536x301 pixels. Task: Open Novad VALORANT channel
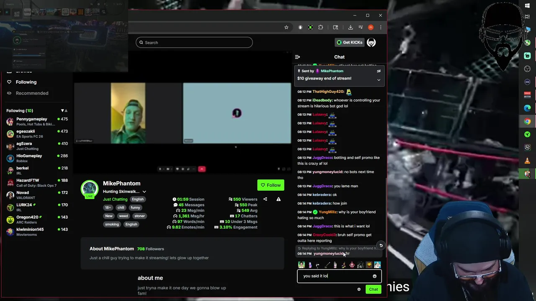pyautogui.click(x=37, y=195)
